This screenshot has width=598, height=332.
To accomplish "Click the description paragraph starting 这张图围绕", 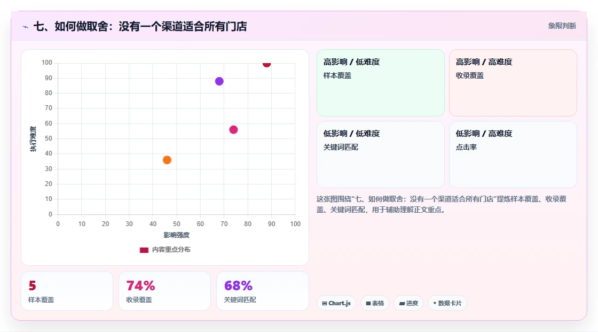I will pos(441,204).
